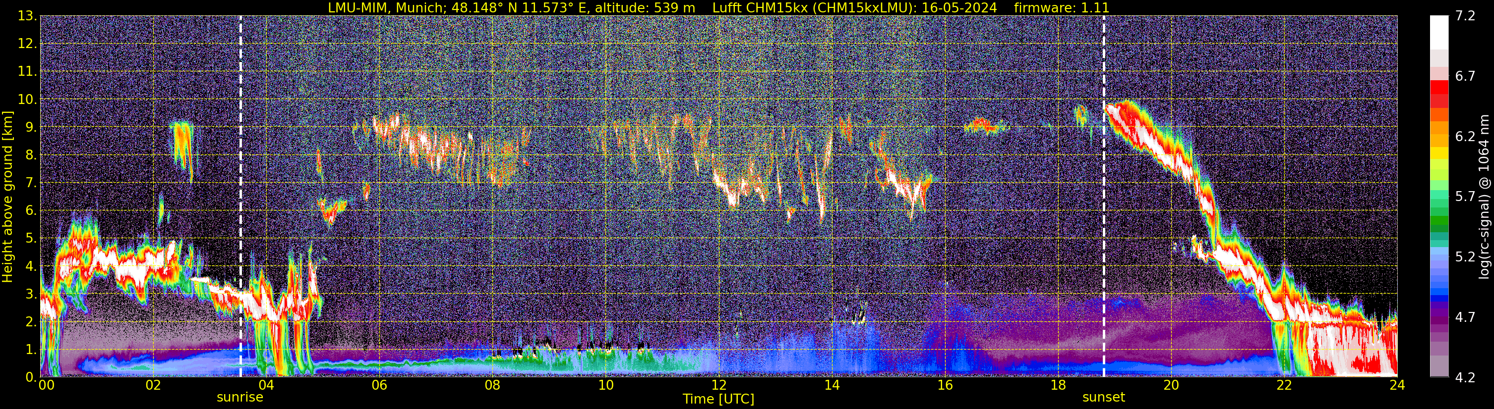Click the height axis tick "6."
1494x409 pixels.
pyautogui.click(x=31, y=211)
